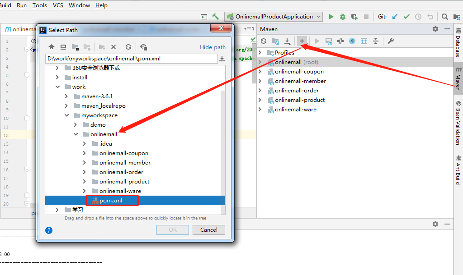The image size is (463, 275).
Task: Select onlinemall-product folder in dialog
Action: click(x=124, y=182)
